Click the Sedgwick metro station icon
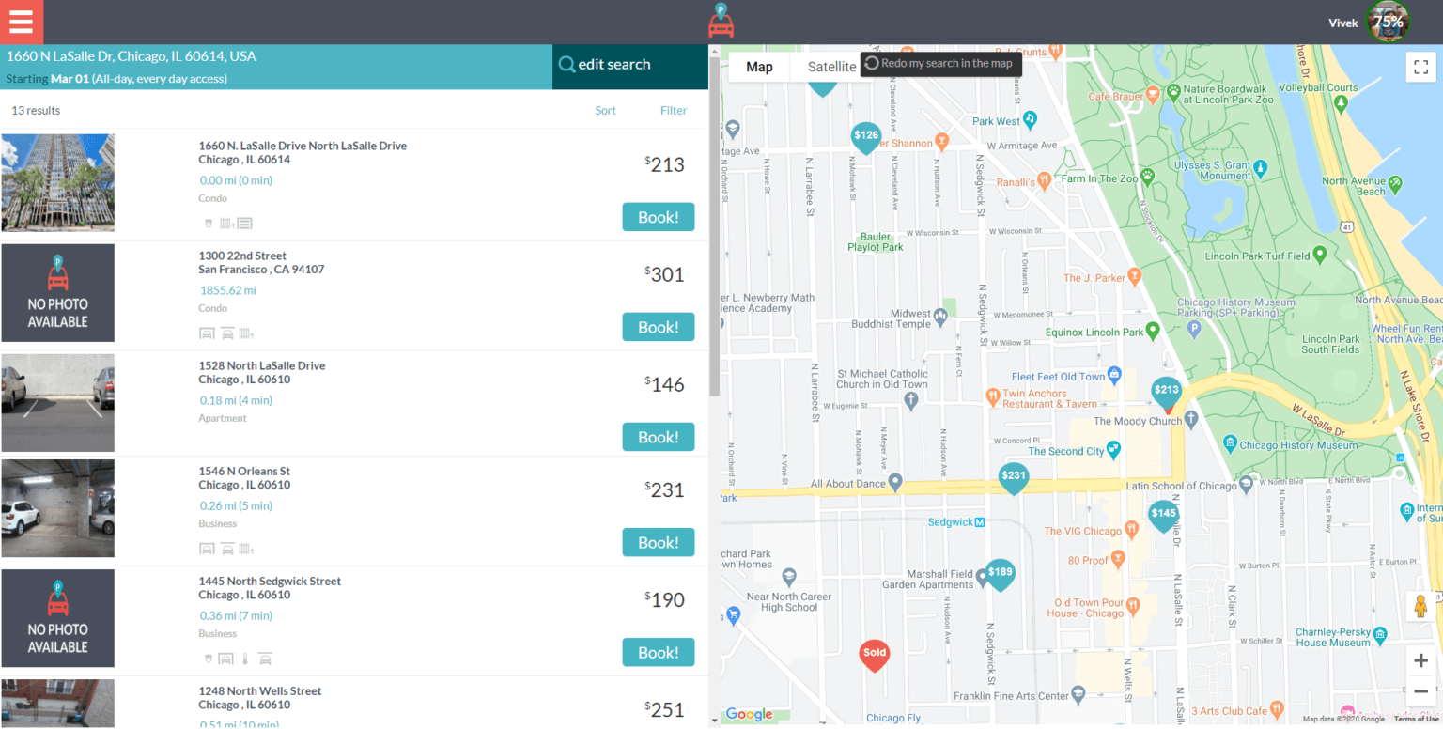Viewport: 1443px width, 729px height. tap(980, 522)
